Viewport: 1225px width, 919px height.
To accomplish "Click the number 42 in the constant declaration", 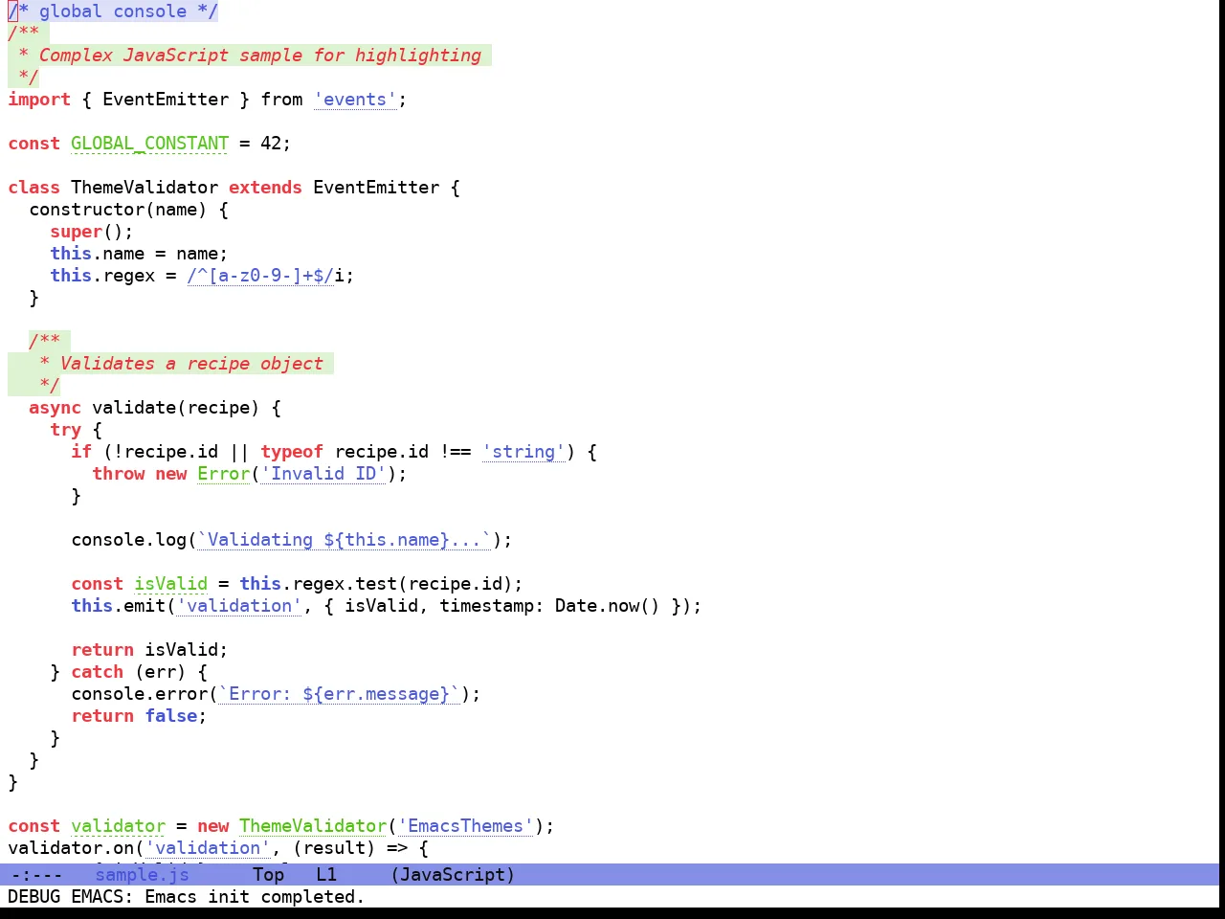I will click(x=271, y=144).
